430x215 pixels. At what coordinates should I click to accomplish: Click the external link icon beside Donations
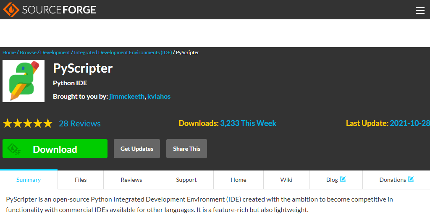411,179
